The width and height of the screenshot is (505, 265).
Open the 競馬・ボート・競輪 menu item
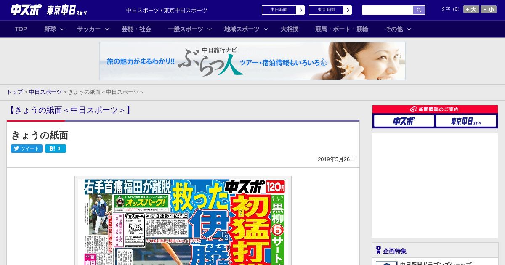tap(342, 29)
